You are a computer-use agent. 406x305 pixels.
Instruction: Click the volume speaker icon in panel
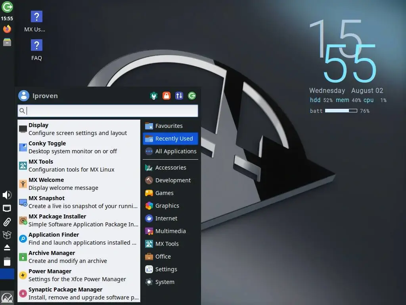click(7, 195)
